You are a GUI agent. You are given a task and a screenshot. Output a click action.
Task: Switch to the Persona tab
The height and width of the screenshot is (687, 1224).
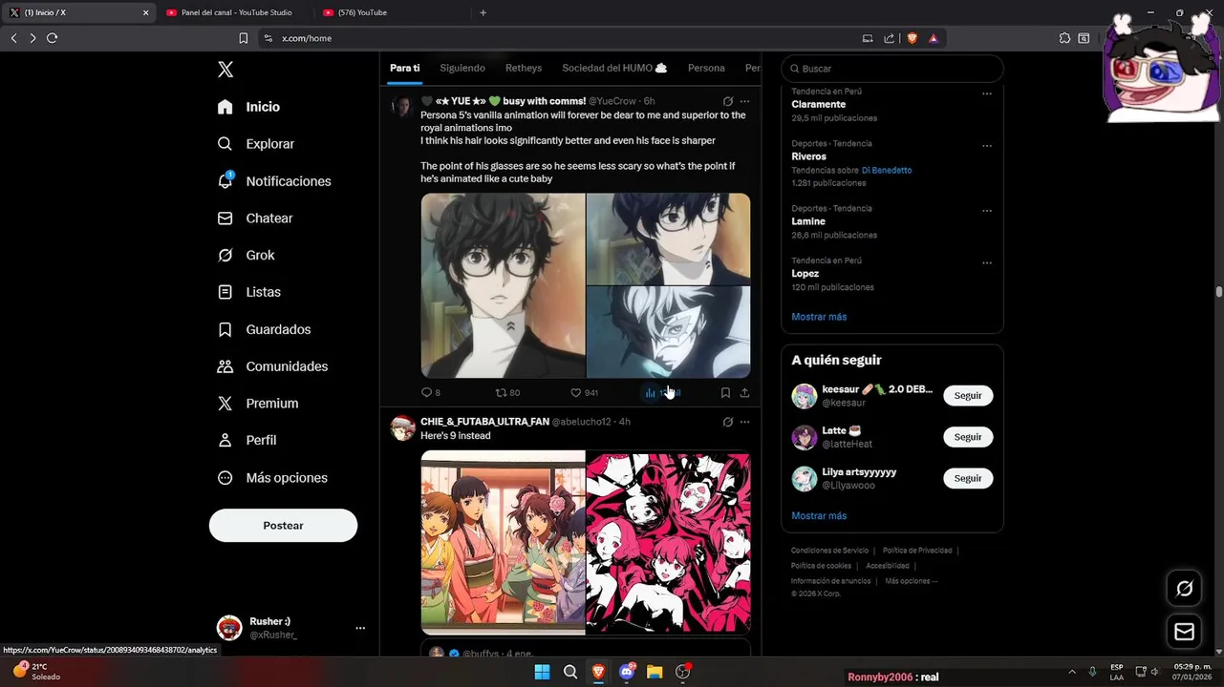click(x=706, y=69)
